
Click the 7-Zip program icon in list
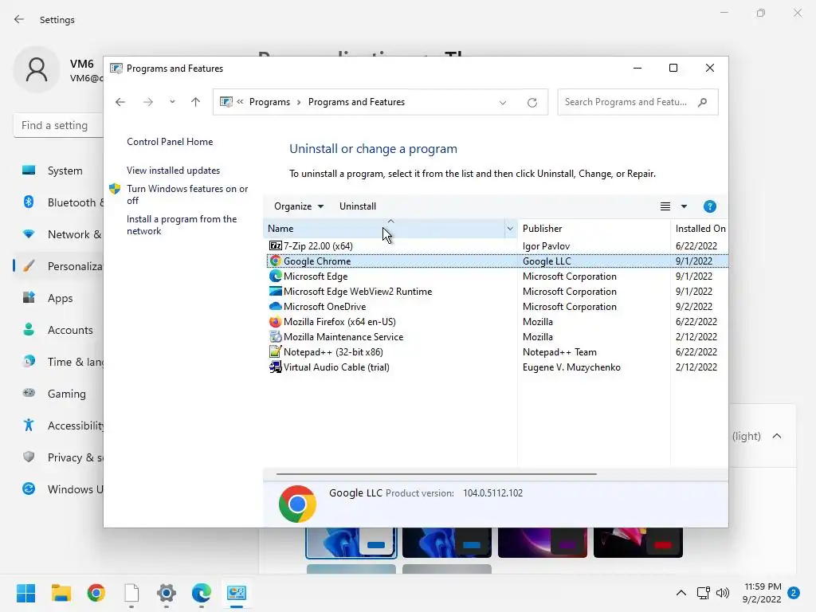(275, 245)
